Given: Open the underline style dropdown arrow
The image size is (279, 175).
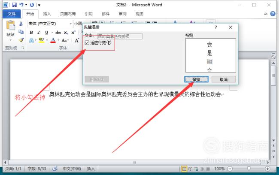Looking at the screenshot, I should click(52, 32).
